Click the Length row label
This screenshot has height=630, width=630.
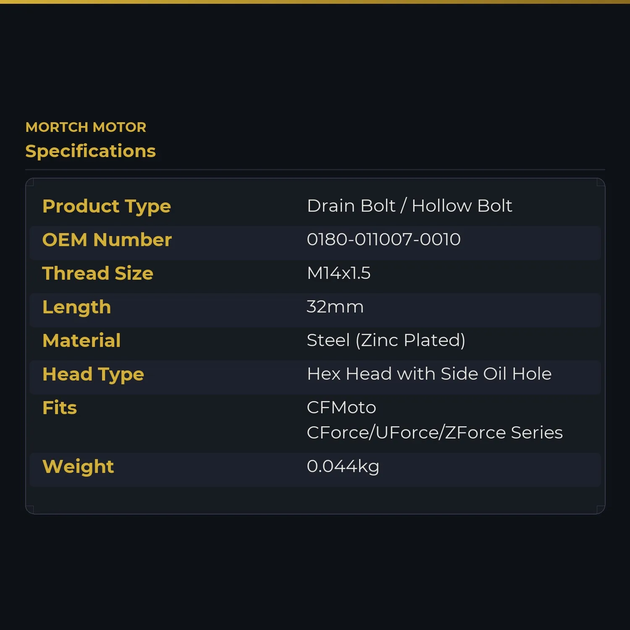(x=77, y=307)
